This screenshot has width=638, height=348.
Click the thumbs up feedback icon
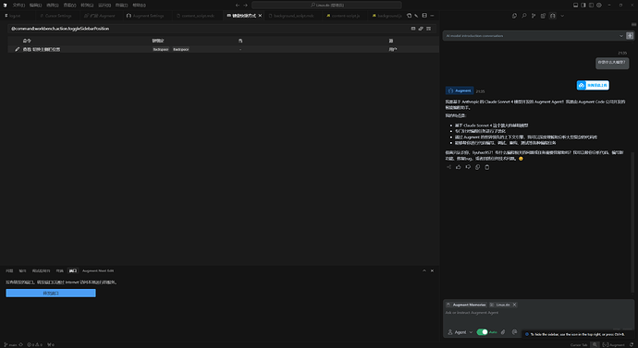coord(459,167)
